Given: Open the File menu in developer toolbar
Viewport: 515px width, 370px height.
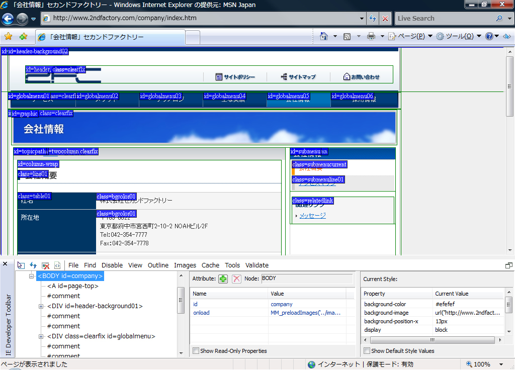Looking at the screenshot, I should (73, 265).
